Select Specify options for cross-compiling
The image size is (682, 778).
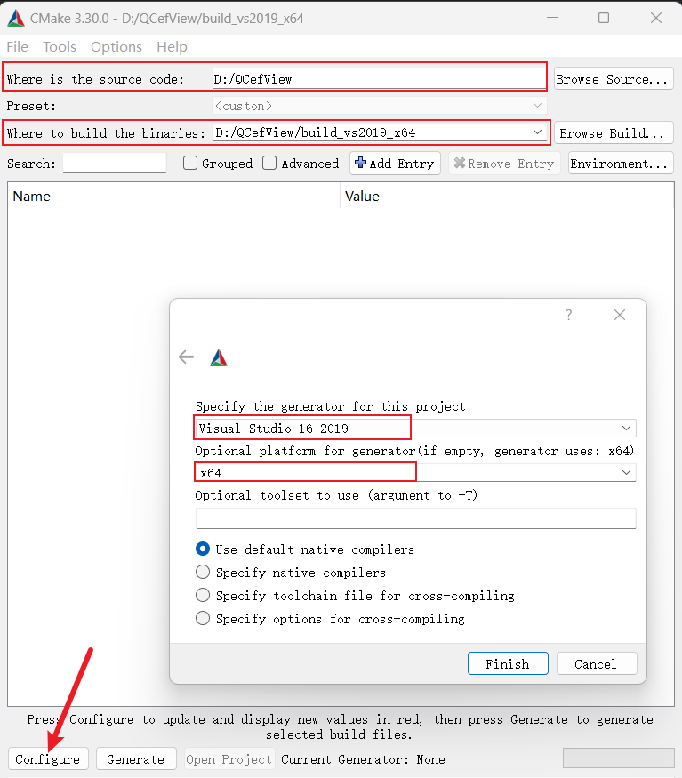(203, 618)
